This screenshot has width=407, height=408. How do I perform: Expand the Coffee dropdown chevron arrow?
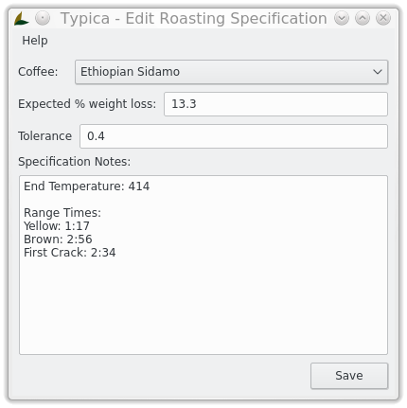(x=378, y=72)
